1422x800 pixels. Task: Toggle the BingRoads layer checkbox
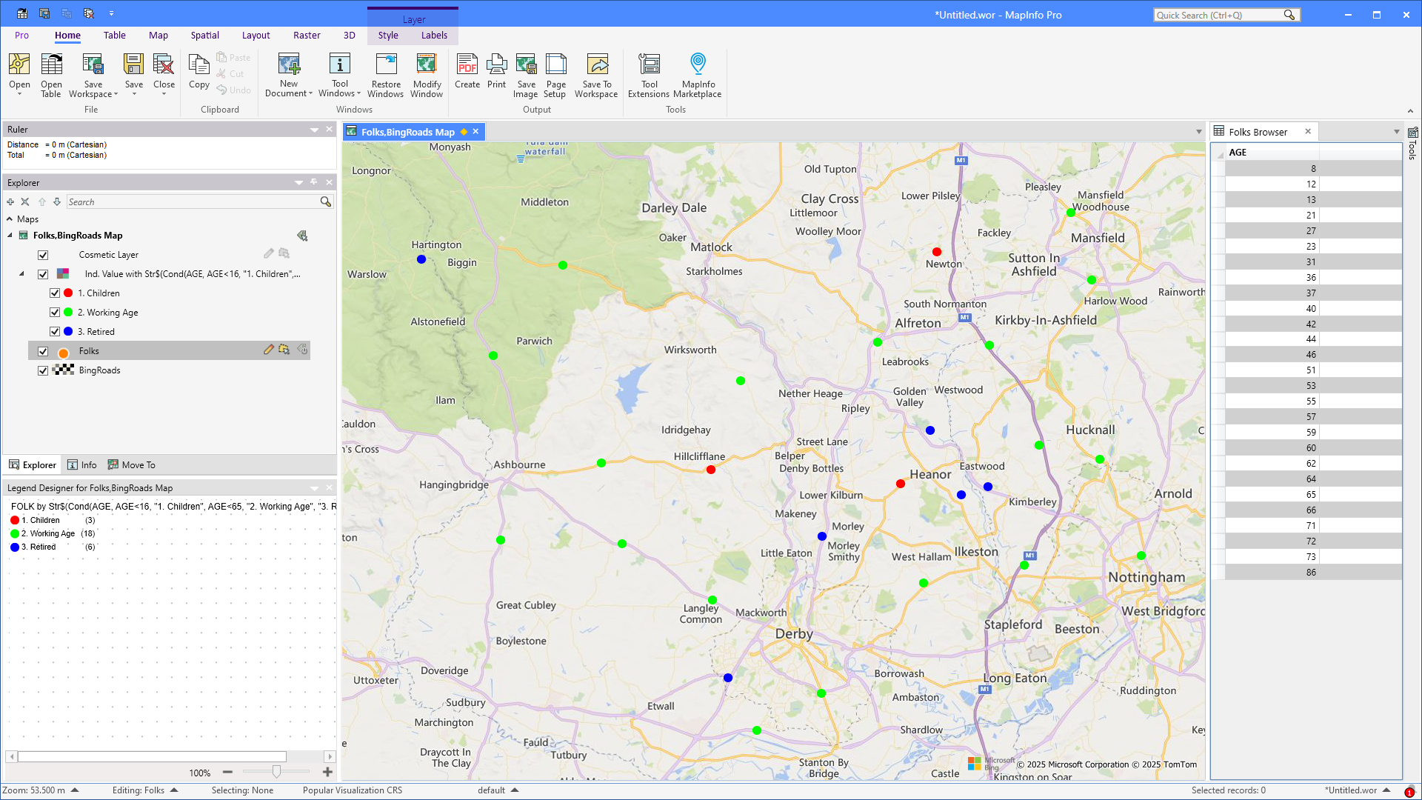(x=43, y=370)
